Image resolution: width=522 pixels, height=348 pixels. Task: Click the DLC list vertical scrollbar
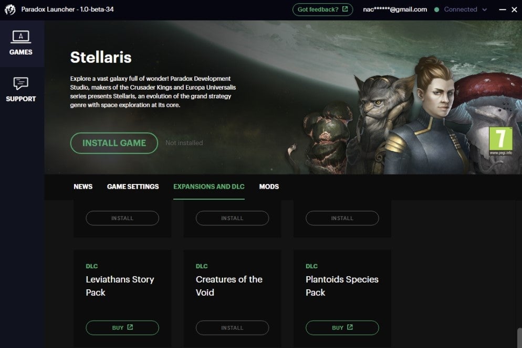click(x=519, y=338)
